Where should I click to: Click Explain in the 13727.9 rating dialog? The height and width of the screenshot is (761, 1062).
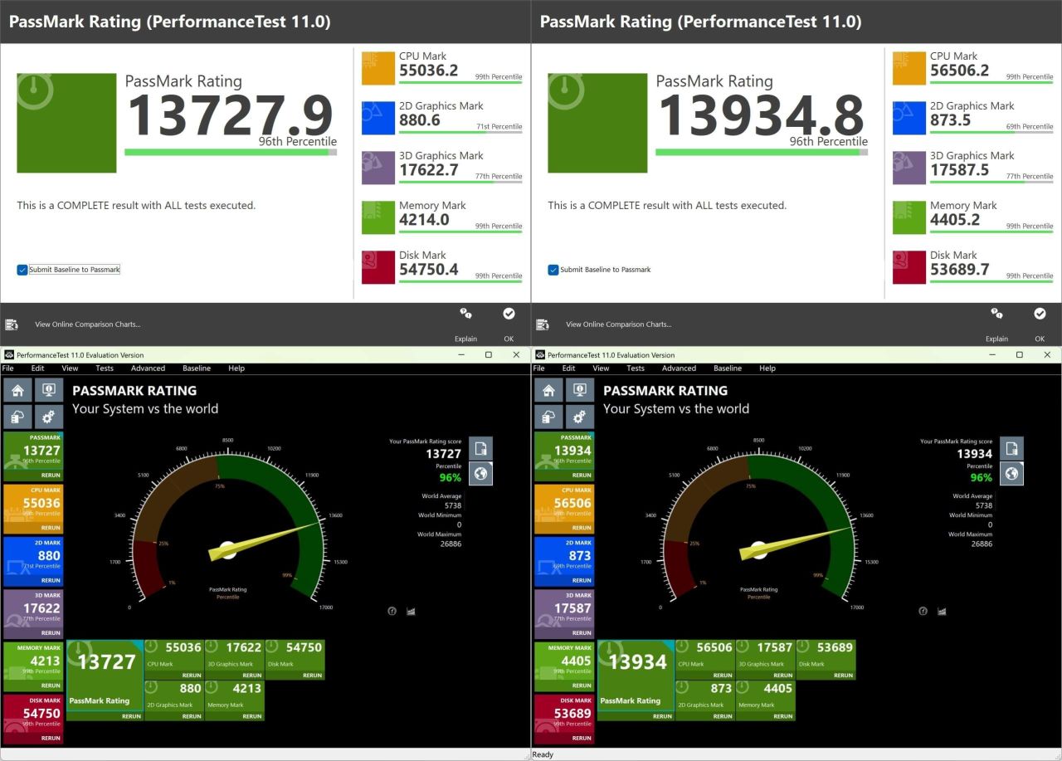pos(465,324)
